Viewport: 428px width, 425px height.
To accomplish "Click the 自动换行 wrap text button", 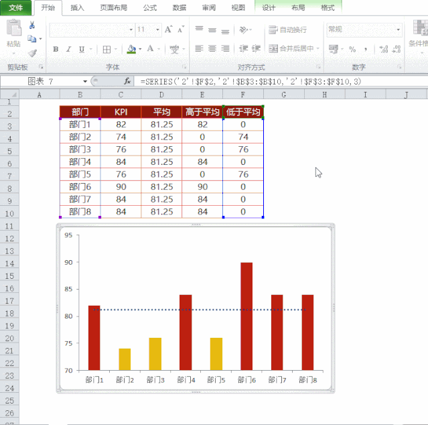I will [x=288, y=29].
